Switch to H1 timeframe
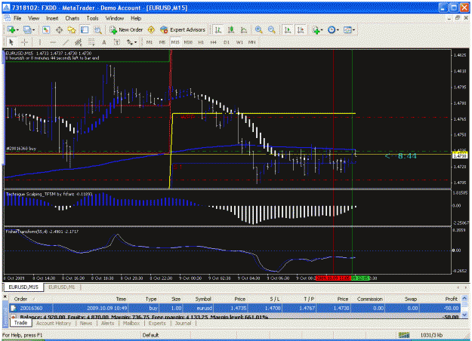The width and height of the screenshot is (472, 341). click(x=201, y=42)
